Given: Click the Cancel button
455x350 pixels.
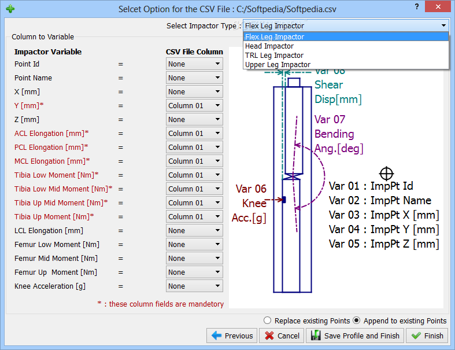Looking at the screenshot, I should pos(282,336).
